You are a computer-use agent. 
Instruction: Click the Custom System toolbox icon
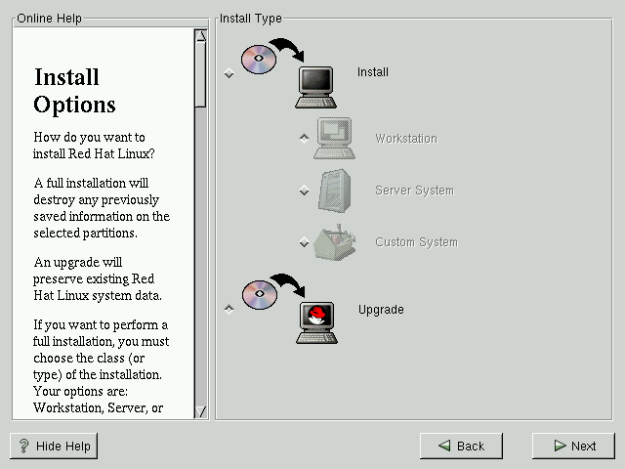pos(334,242)
